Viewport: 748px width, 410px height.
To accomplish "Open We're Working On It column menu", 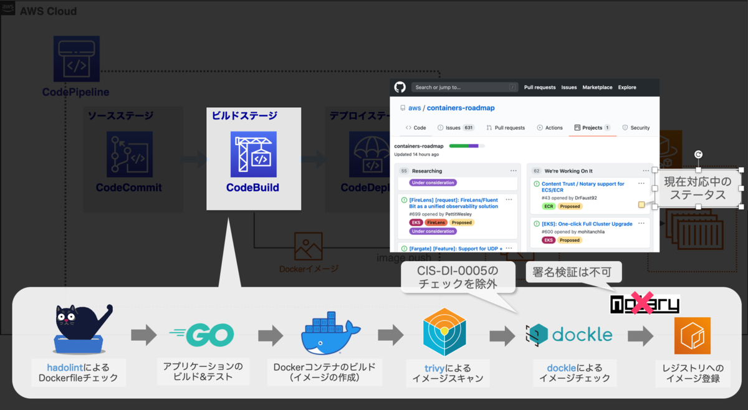I will (646, 171).
